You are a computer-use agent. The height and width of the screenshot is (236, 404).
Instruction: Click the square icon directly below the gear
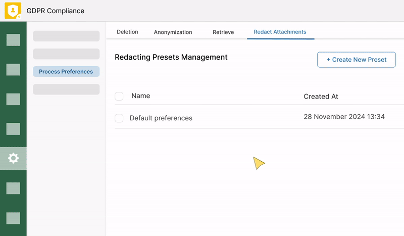tap(13, 188)
